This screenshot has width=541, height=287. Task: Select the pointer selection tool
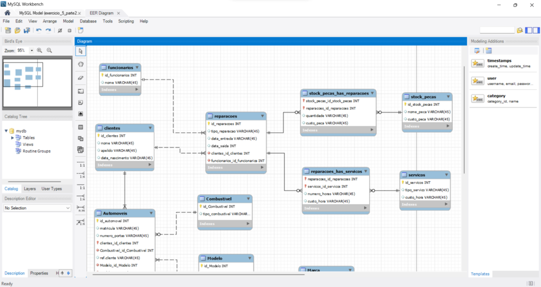tap(81, 51)
